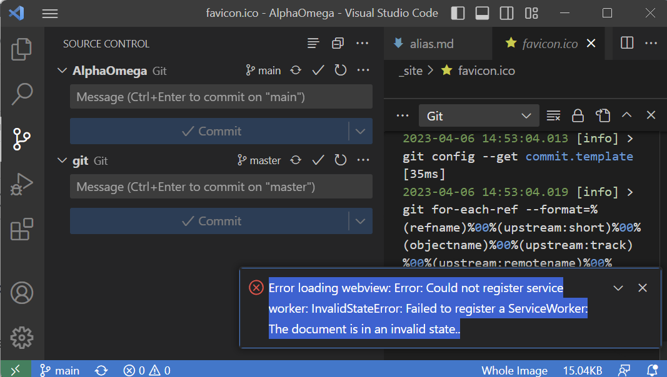Close the output panel
667x377 pixels.
coord(651,115)
